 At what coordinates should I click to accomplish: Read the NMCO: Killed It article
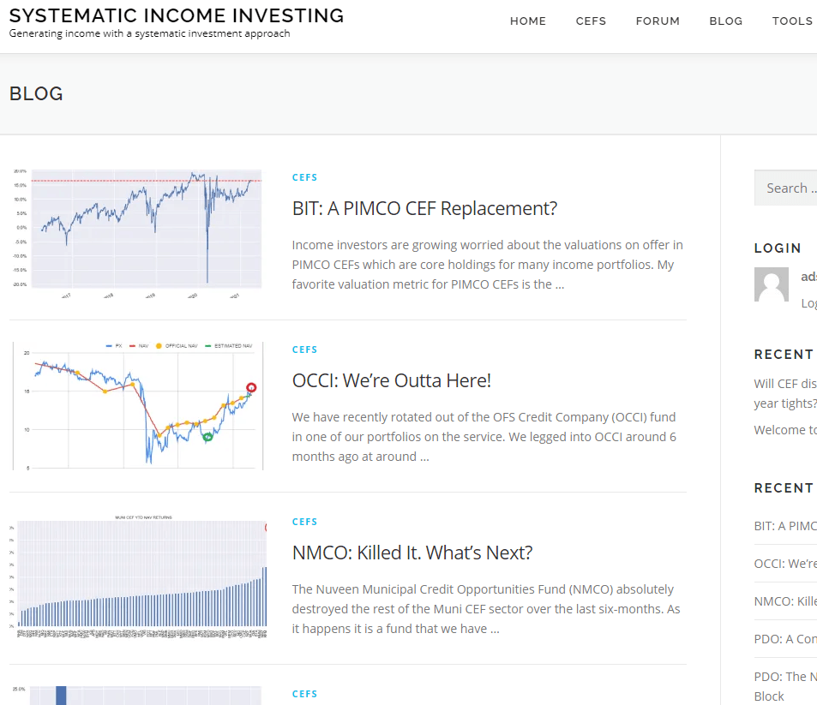coord(412,553)
